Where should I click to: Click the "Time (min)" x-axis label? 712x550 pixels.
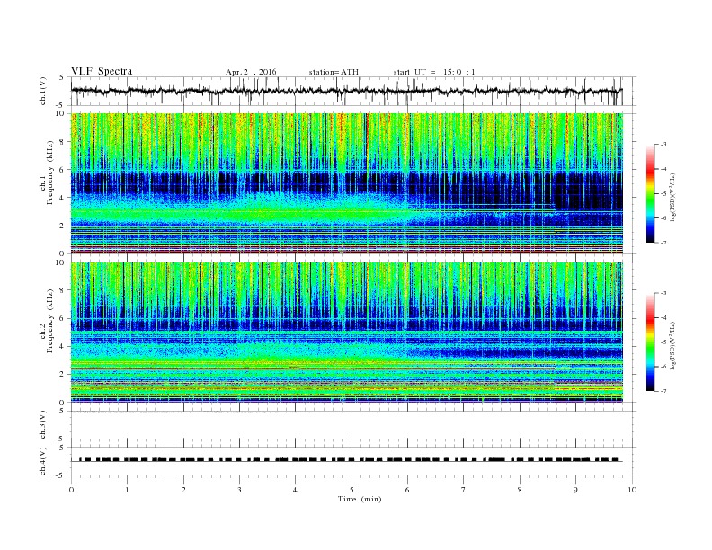tap(360, 499)
